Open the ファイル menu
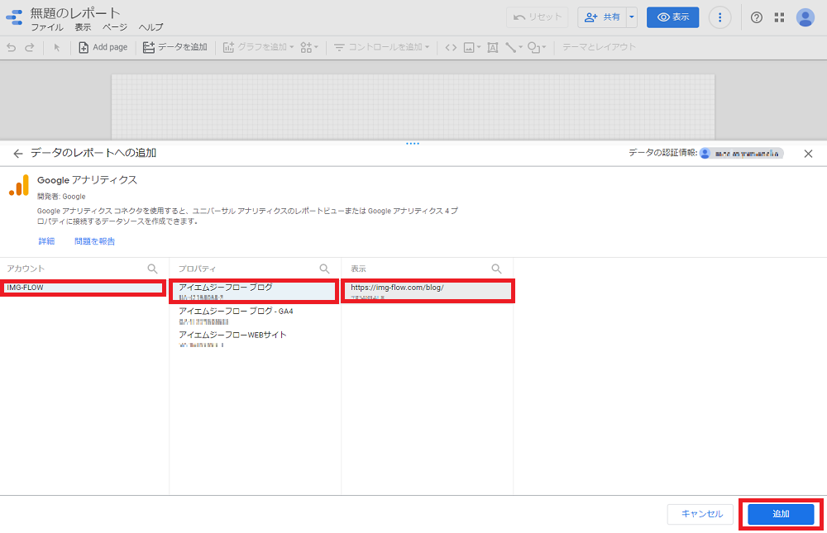 (x=46, y=27)
